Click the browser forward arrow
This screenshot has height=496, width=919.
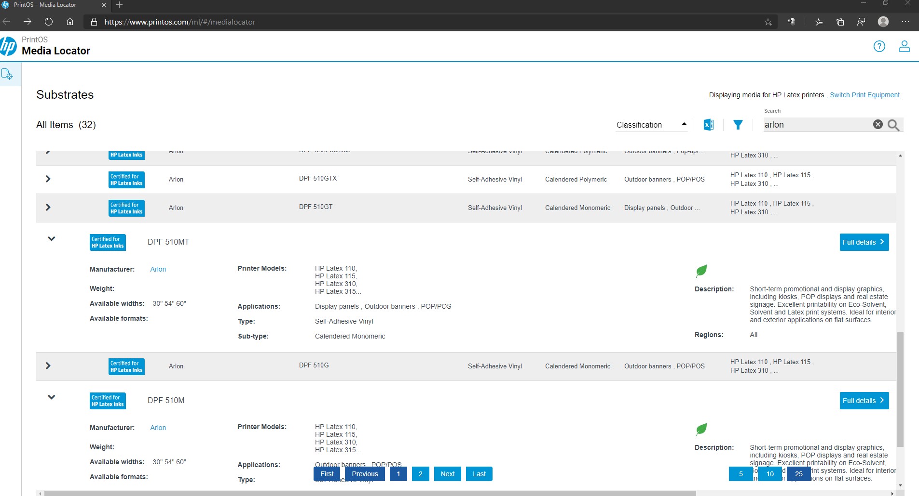(x=27, y=22)
